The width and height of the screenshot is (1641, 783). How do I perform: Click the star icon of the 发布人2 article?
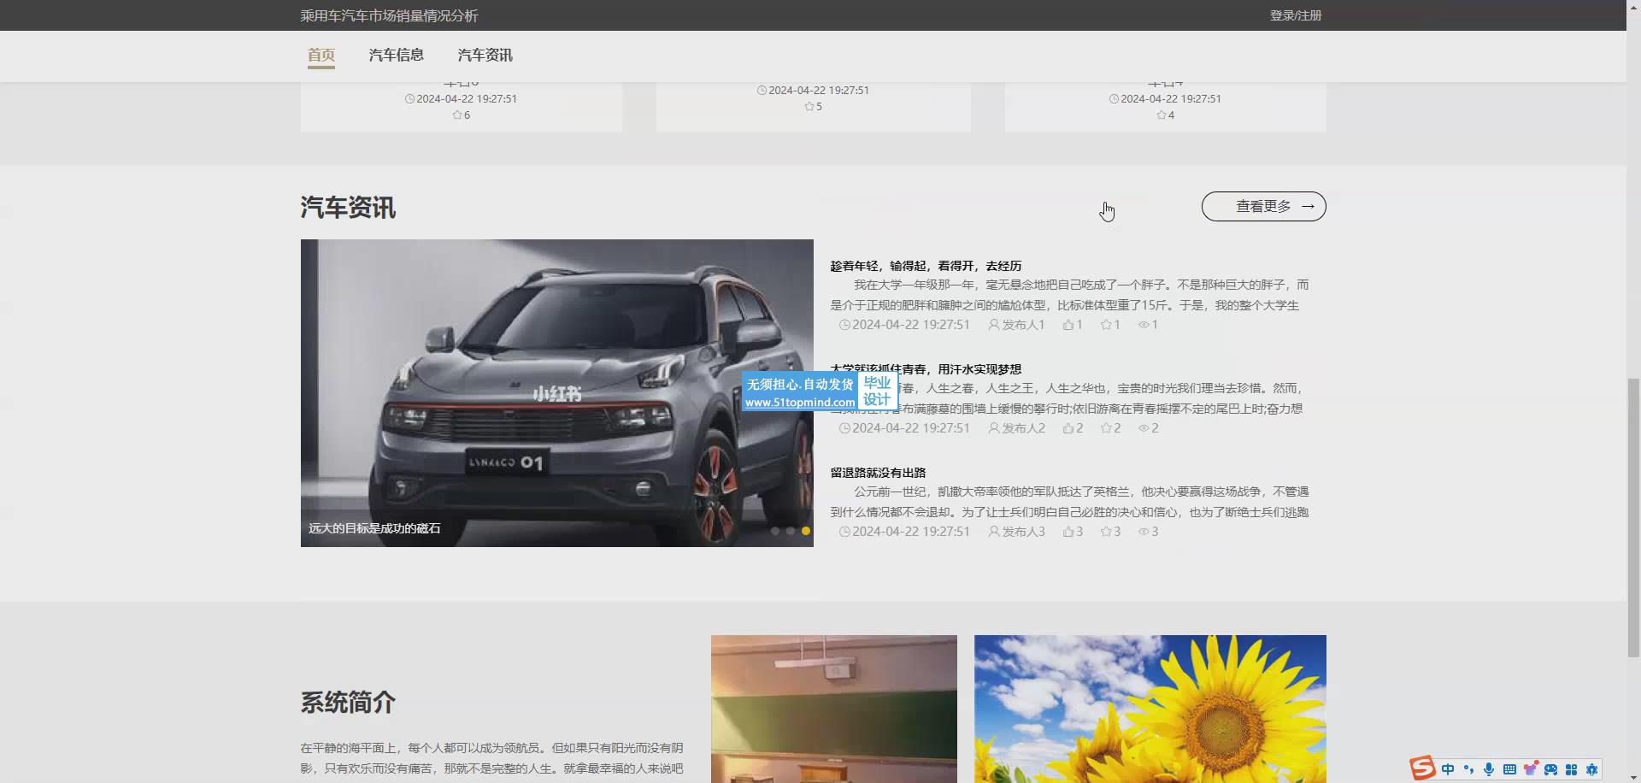click(x=1106, y=428)
